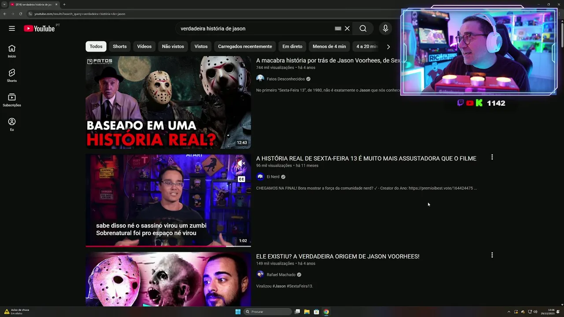This screenshot has width=564, height=317.
Task: Open the Windows Start menu
Action: point(238,312)
